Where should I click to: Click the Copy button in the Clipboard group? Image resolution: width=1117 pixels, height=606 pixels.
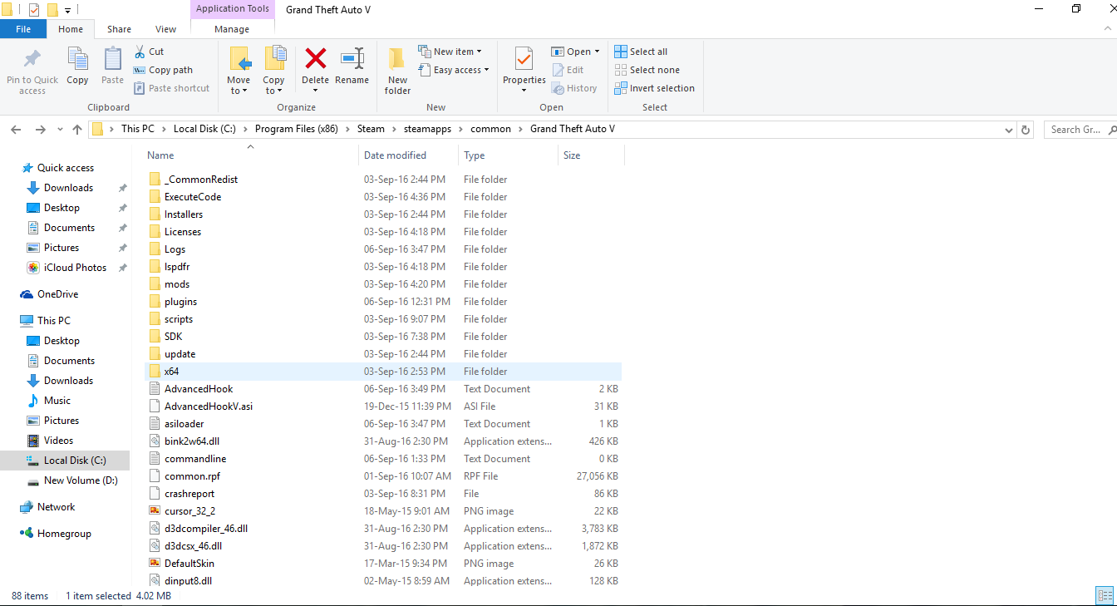click(x=77, y=67)
